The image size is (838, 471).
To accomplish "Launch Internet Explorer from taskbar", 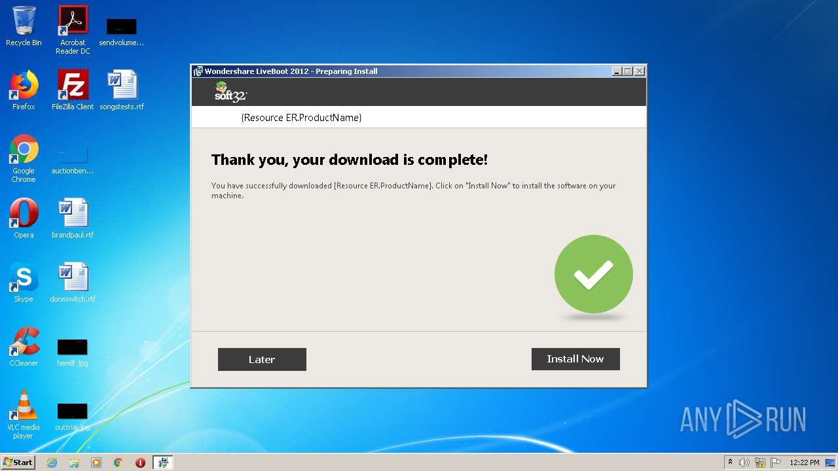I will click(x=52, y=462).
